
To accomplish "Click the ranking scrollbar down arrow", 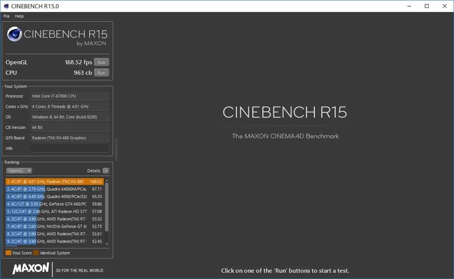I will 106,243.
